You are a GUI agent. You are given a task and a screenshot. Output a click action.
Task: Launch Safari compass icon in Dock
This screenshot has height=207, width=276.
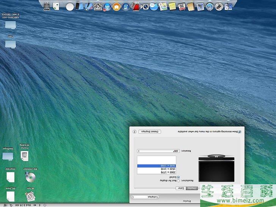[x=209, y=7]
